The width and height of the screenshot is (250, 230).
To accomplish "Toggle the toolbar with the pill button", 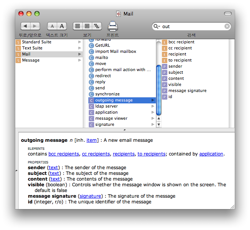I will (228, 14).
